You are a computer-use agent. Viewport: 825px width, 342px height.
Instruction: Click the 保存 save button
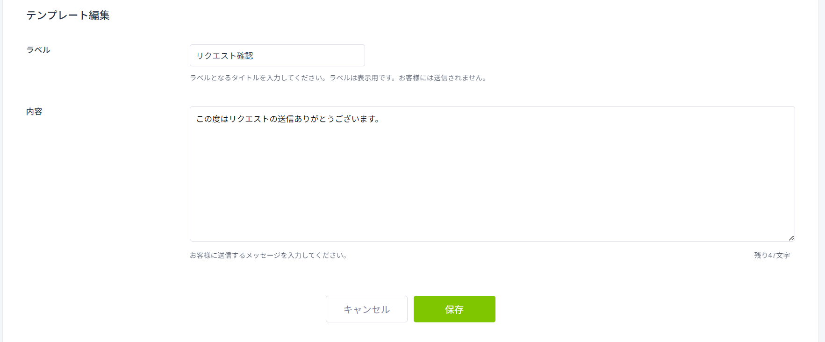point(454,309)
